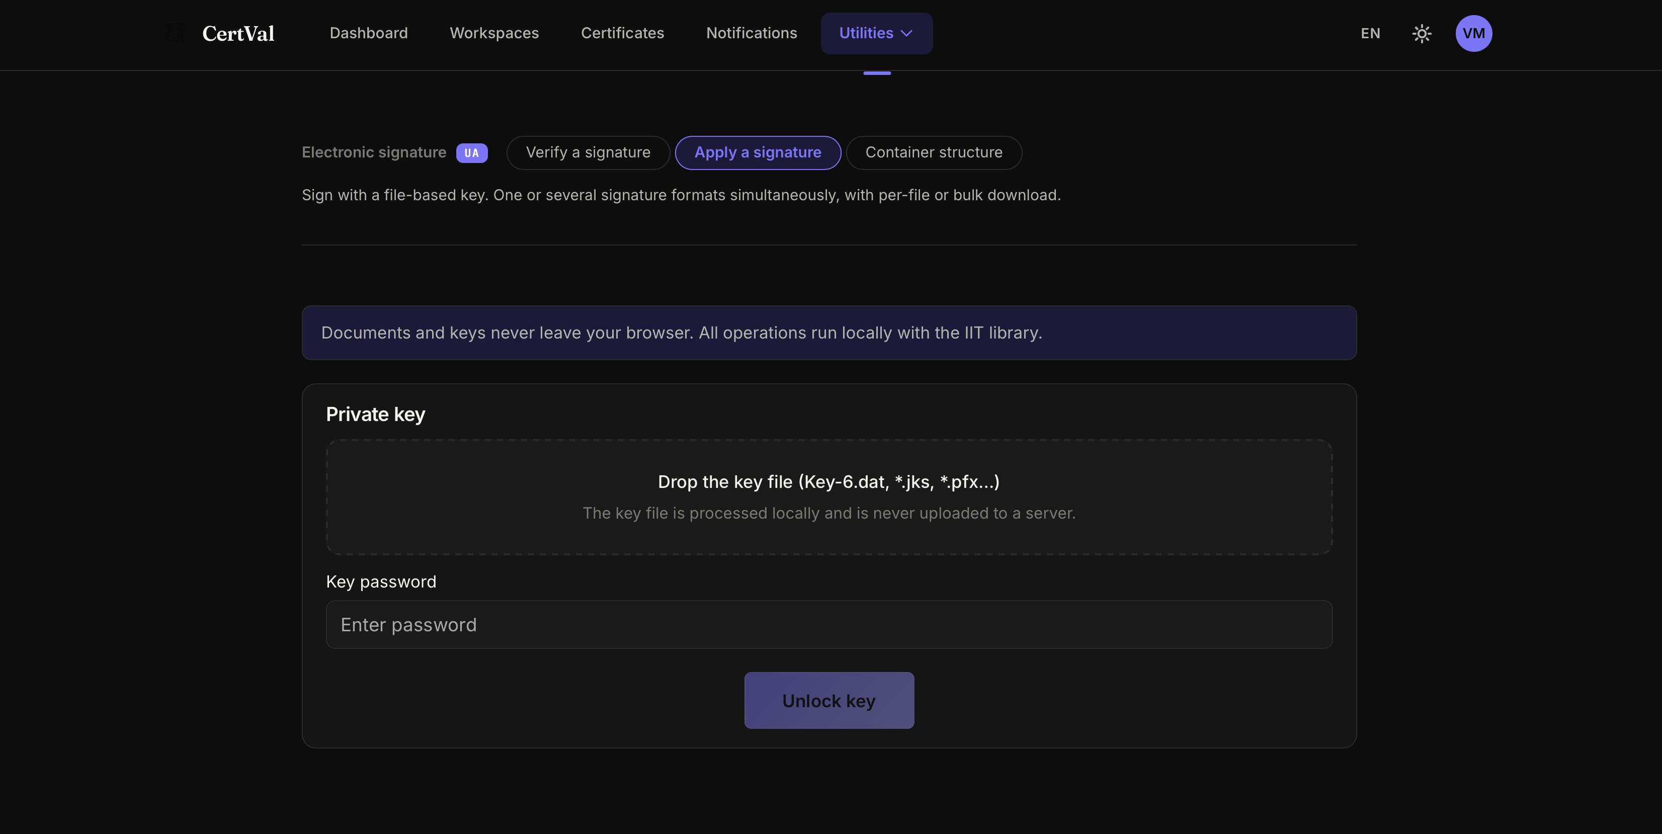Viewport: 1662px width, 834px height.
Task: Open the VM user avatar menu
Action: (1473, 34)
